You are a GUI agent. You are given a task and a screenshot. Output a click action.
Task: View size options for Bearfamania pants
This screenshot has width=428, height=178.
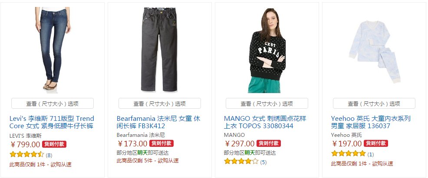pyautogui.click(x=160, y=104)
